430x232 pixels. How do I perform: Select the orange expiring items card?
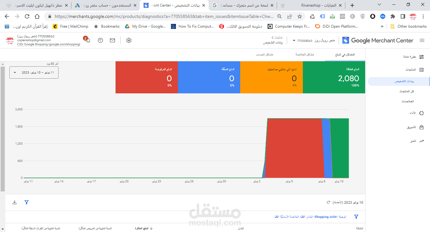271,77
